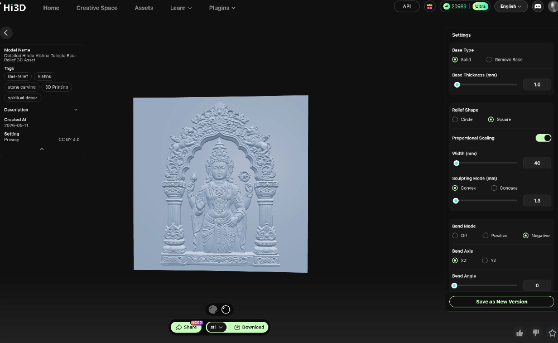Select XZ bend axis
The width and height of the screenshot is (558, 343).
coord(459,260)
